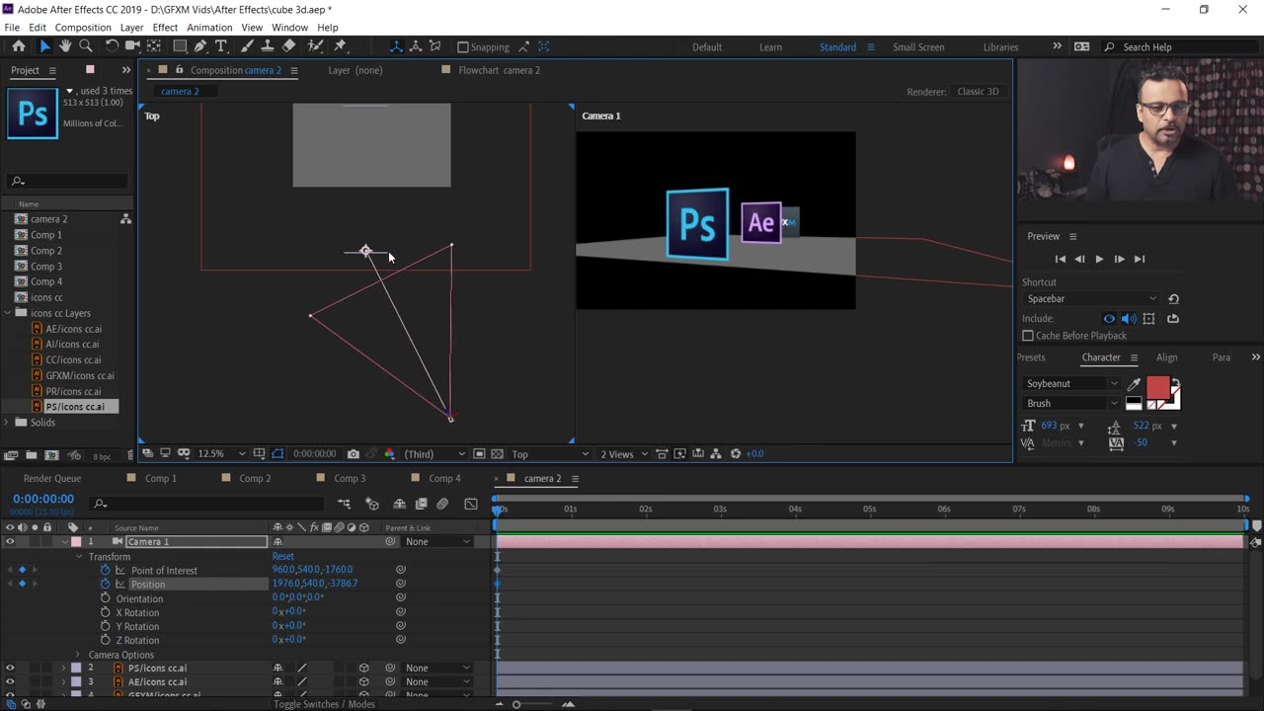This screenshot has width=1264, height=711.
Task: Click the Position stopwatch icon
Action: 106,584
